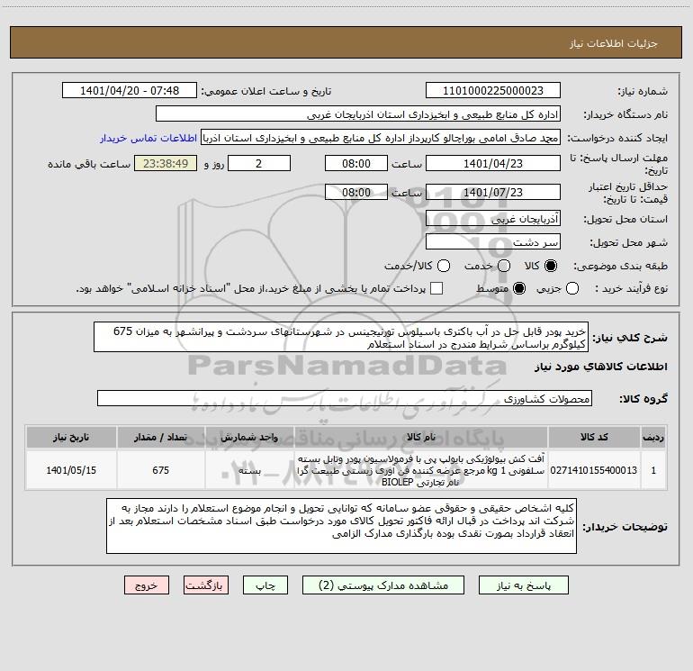Open 'اطلاعات تماس خریدار' link
Screen dimensions: 693x671
(x=148, y=138)
